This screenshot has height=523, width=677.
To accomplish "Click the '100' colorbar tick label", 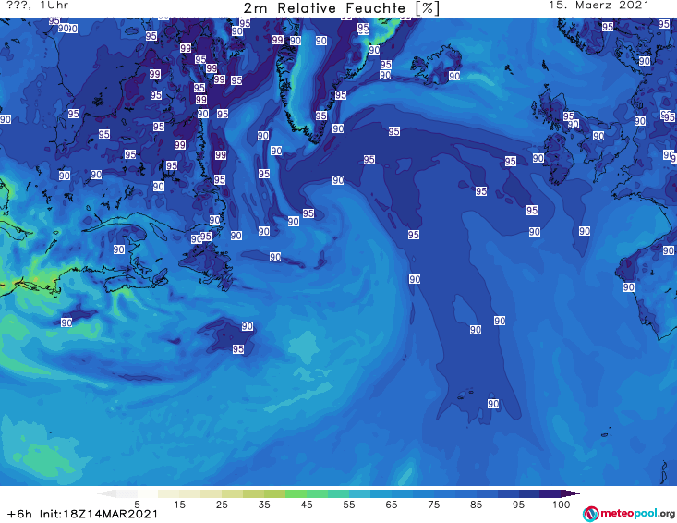I will pyautogui.click(x=562, y=505).
